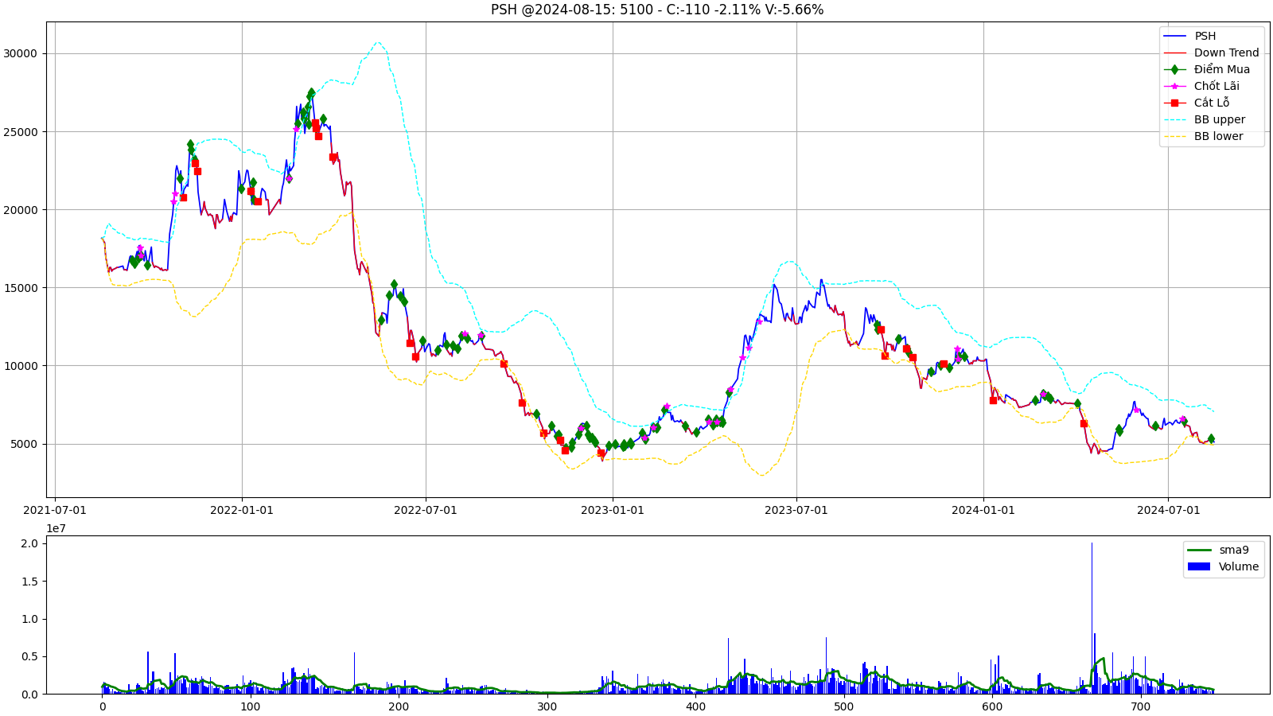Click the 0.5 volume axis label

pyautogui.click(x=29, y=656)
